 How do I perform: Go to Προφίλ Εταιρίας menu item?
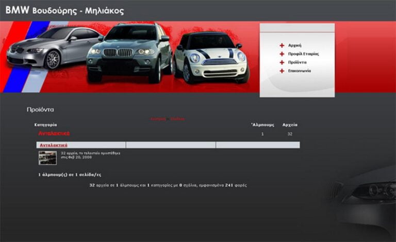coord(303,54)
